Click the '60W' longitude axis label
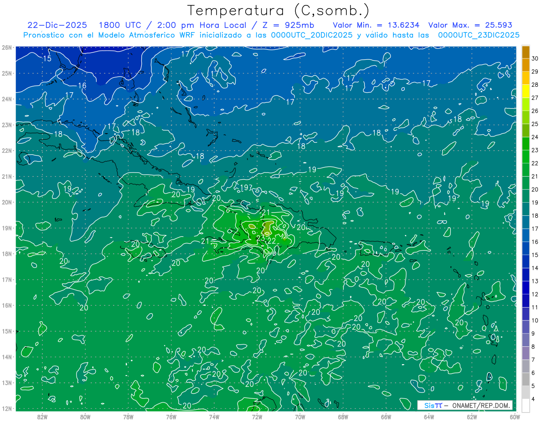 [x=515, y=417]
